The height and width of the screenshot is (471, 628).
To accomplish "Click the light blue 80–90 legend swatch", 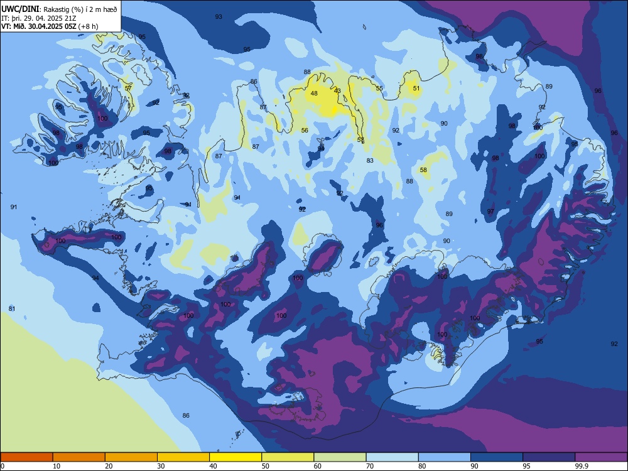I will tap(445, 457).
